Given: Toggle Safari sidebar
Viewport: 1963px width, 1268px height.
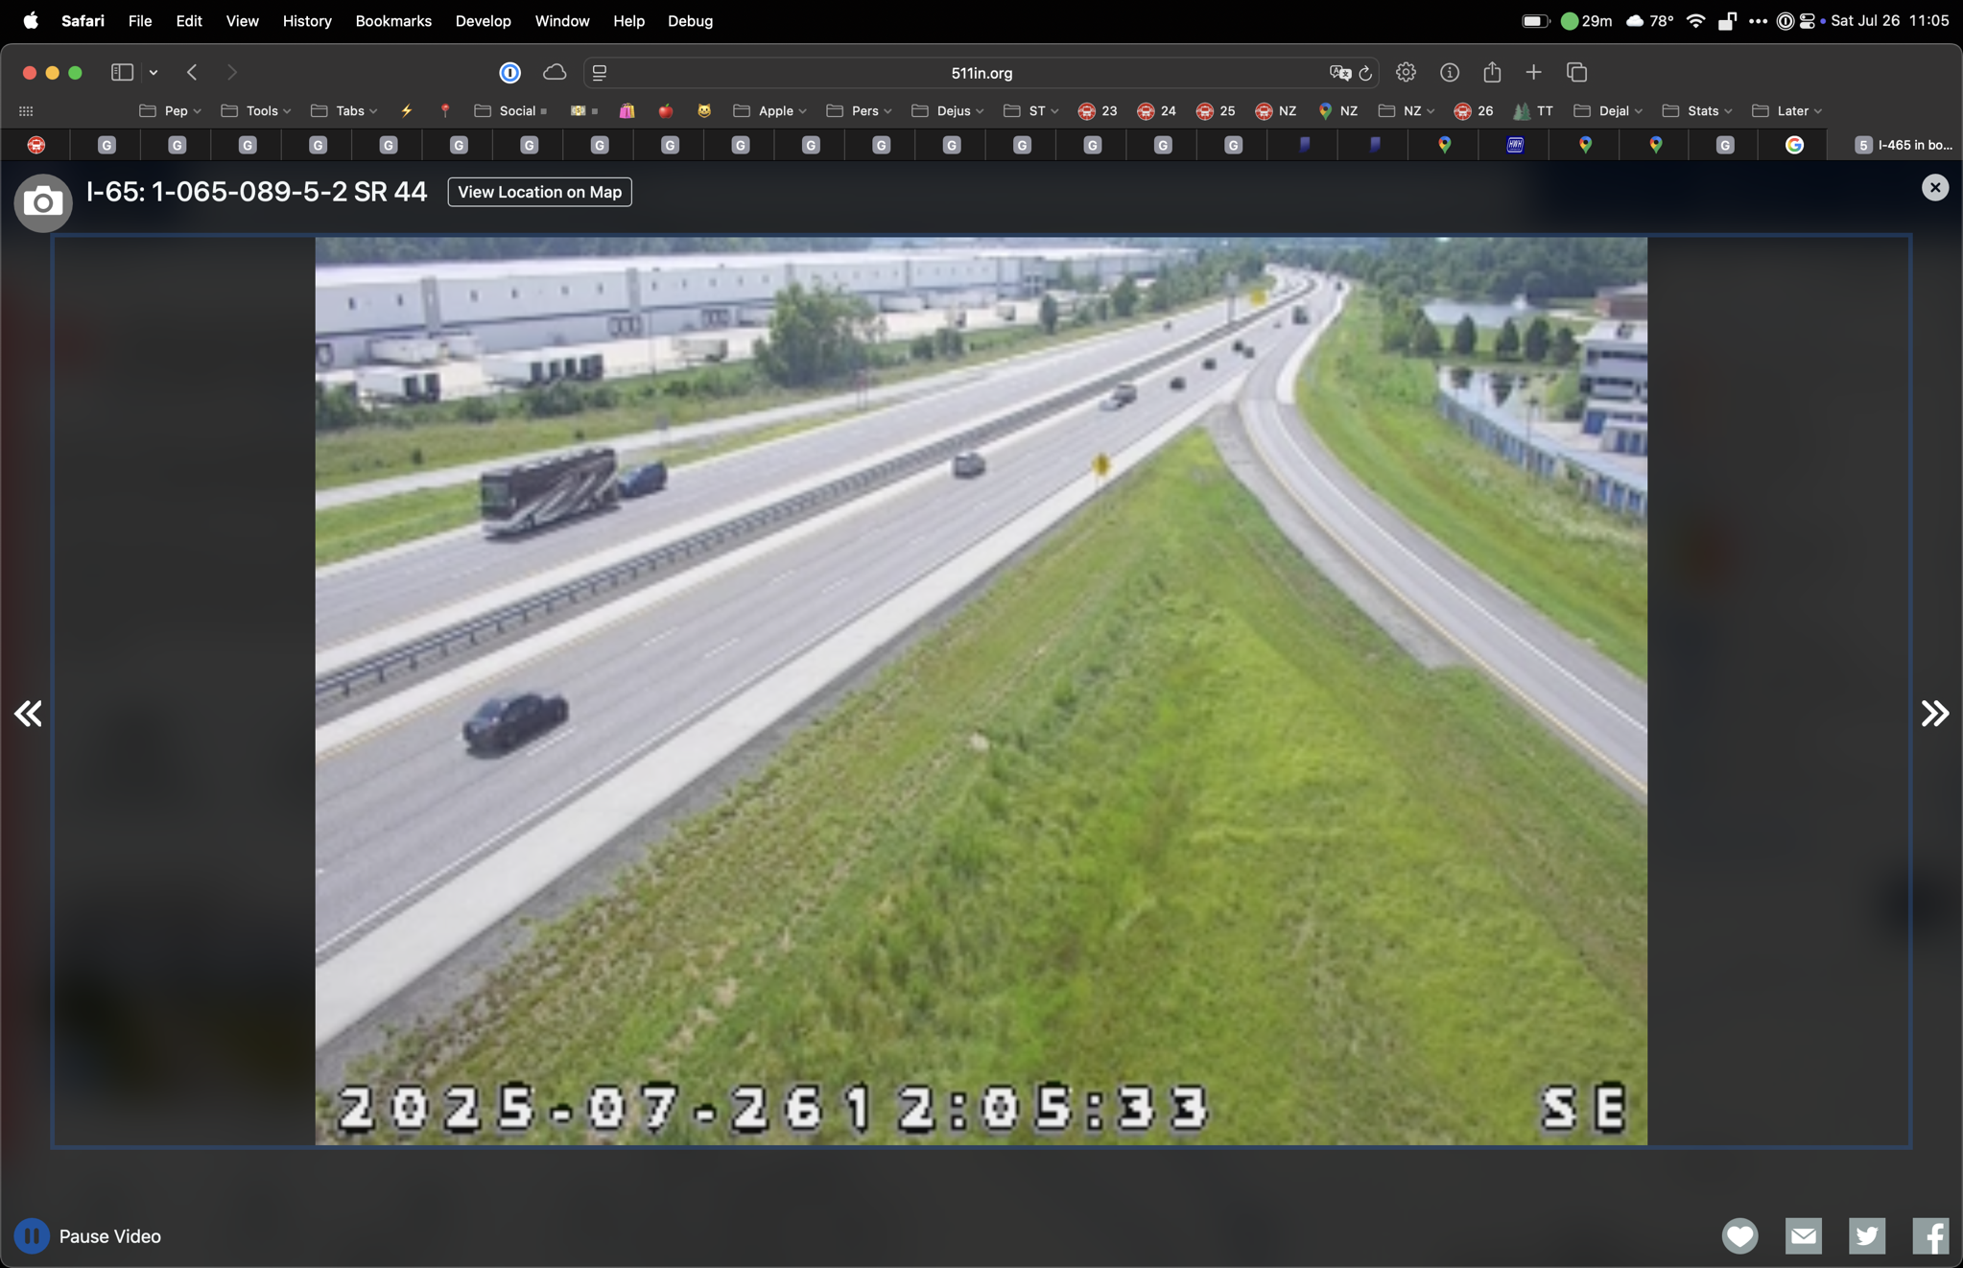Looking at the screenshot, I should click(122, 72).
